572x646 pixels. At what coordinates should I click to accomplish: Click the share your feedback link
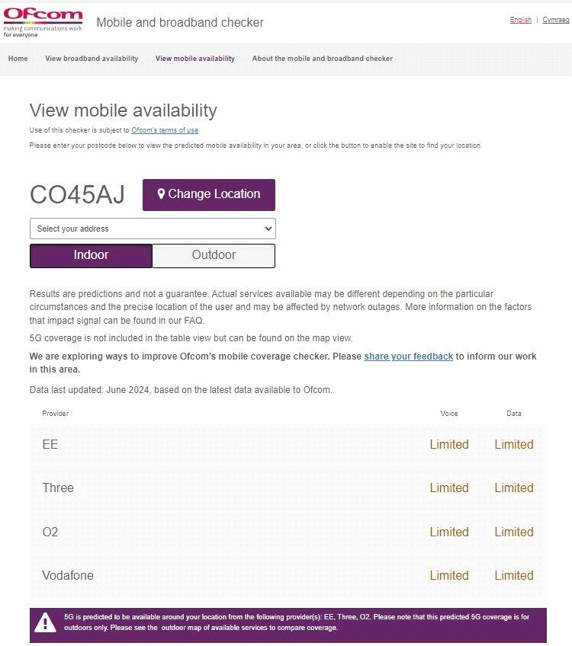click(408, 357)
